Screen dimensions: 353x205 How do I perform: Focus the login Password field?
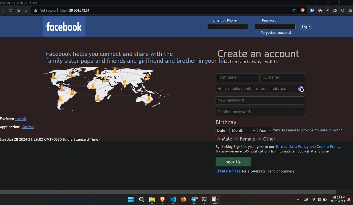tap(275, 27)
